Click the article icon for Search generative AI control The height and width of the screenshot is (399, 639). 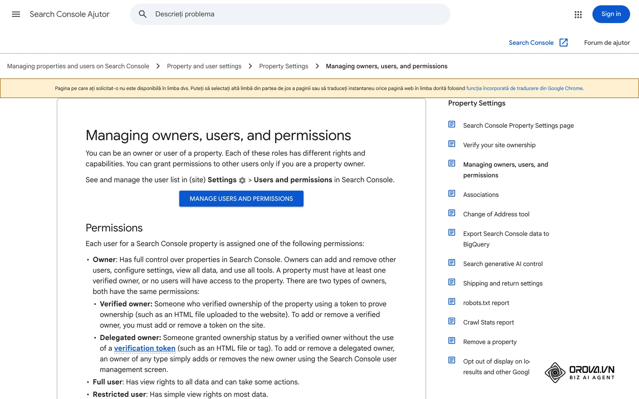[x=452, y=263]
